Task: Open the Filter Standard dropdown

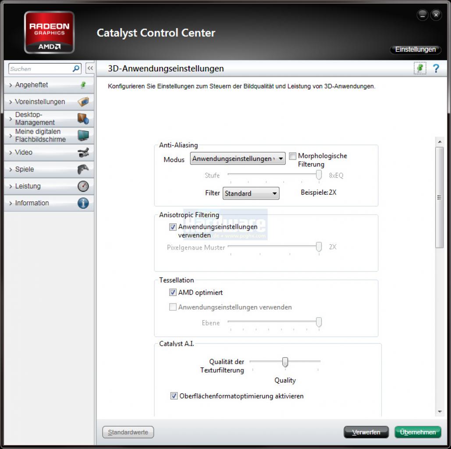Action: click(251, 193)
